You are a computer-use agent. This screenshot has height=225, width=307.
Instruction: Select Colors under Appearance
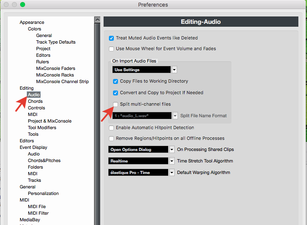(35, 29)
